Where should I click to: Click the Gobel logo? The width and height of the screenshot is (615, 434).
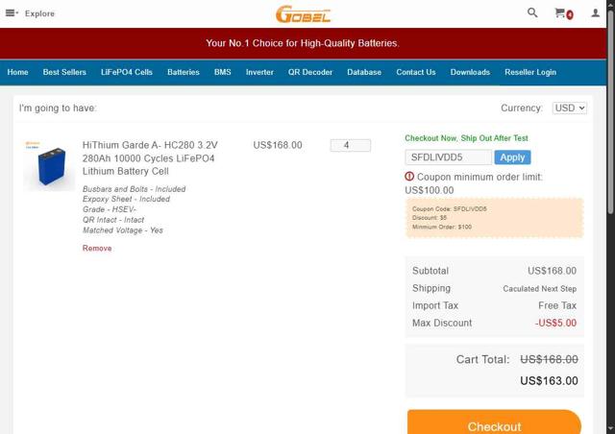pyautogui.click(x=304, y=14)
